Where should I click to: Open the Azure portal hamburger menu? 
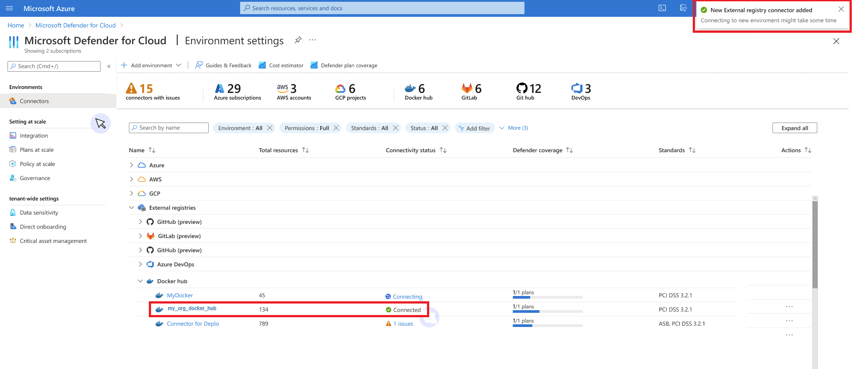[x=9, y=8]
